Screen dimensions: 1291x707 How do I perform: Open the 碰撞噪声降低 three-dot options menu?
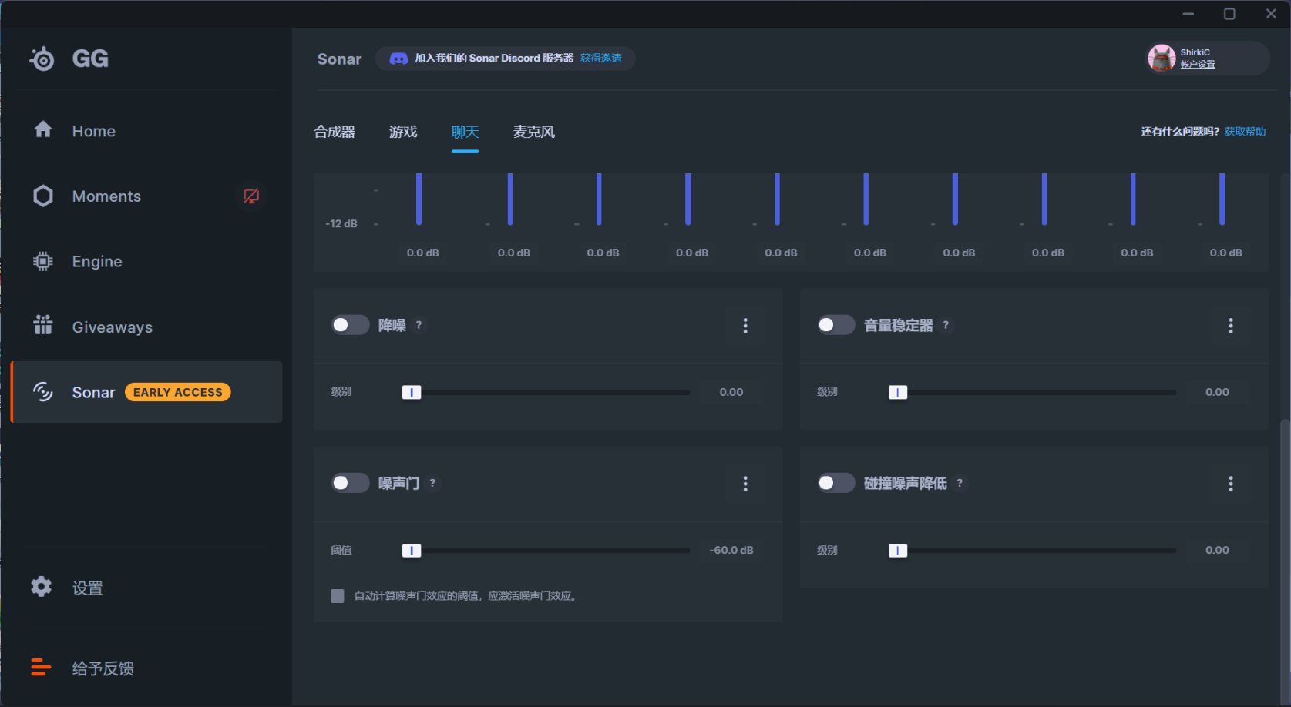pos(1231,484)
